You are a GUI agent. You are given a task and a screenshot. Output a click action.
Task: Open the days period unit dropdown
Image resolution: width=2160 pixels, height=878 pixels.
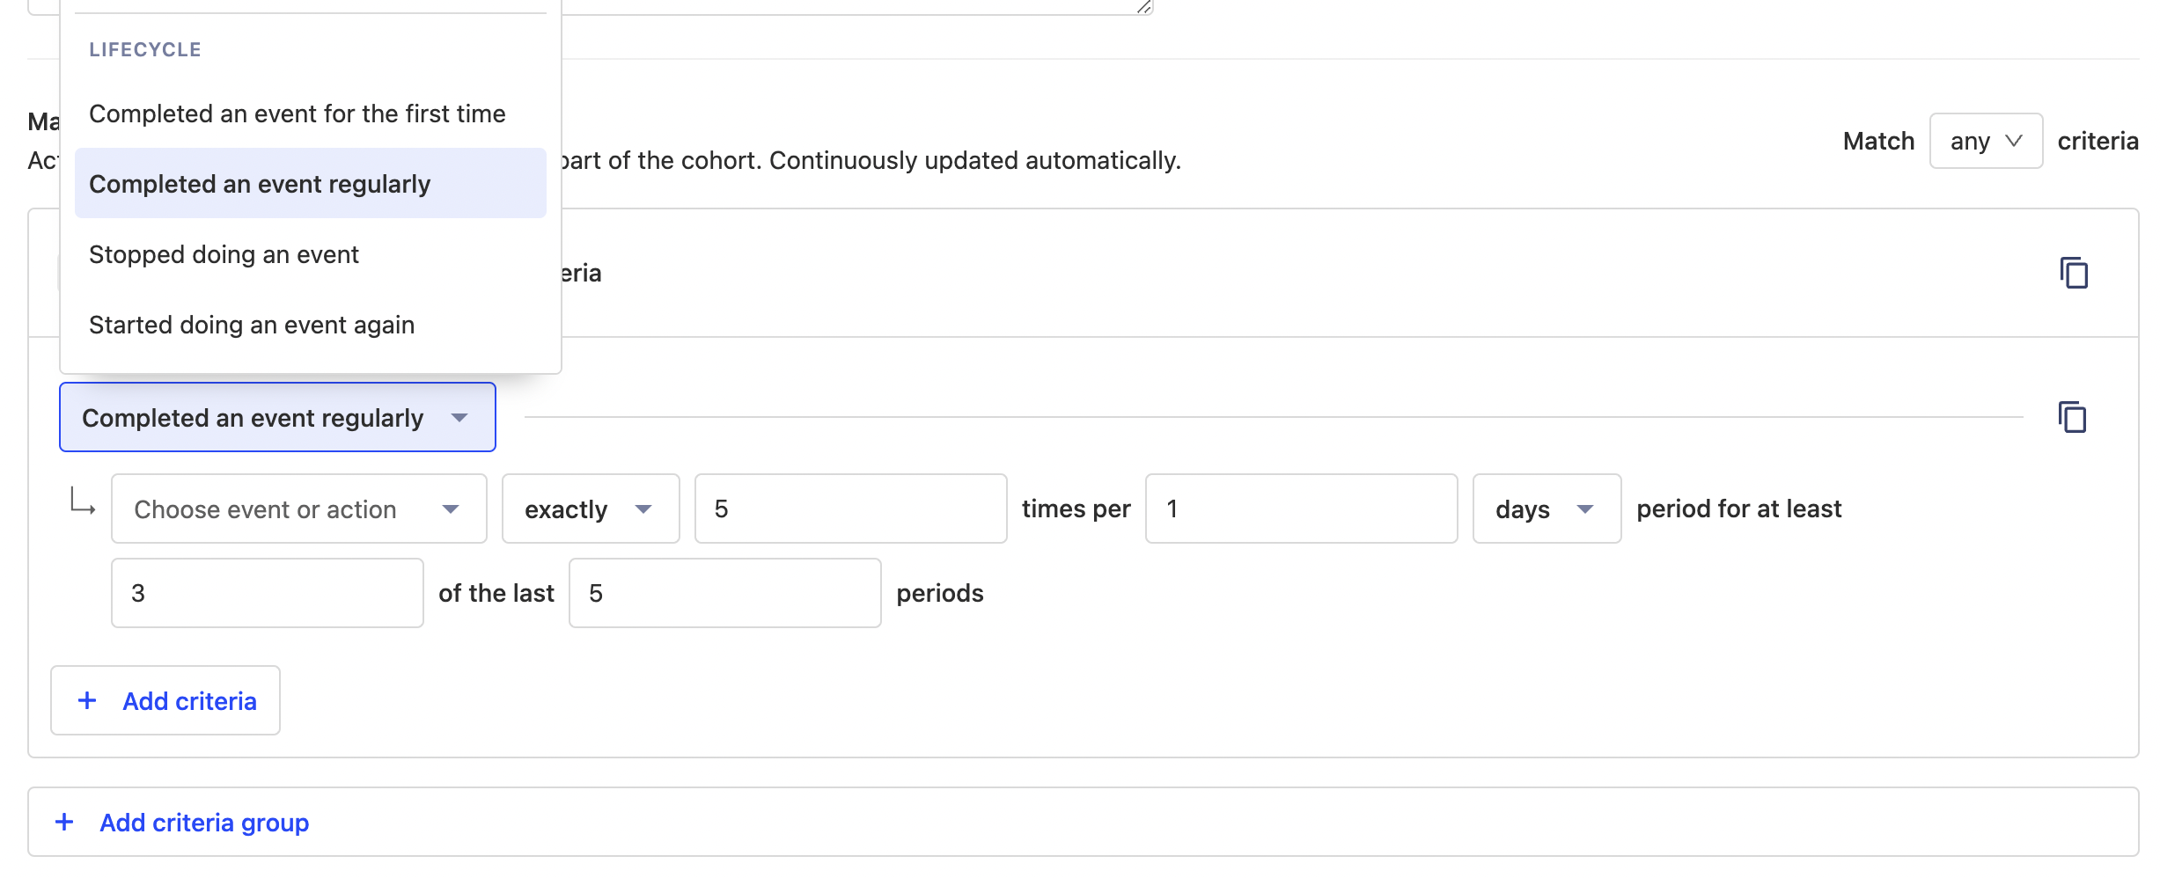tap(1546, 509)
